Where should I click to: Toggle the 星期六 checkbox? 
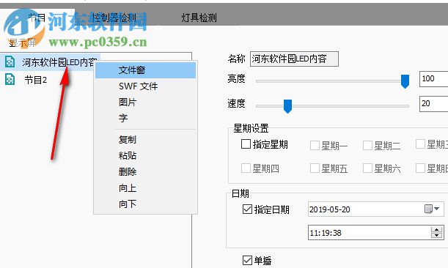367,168
